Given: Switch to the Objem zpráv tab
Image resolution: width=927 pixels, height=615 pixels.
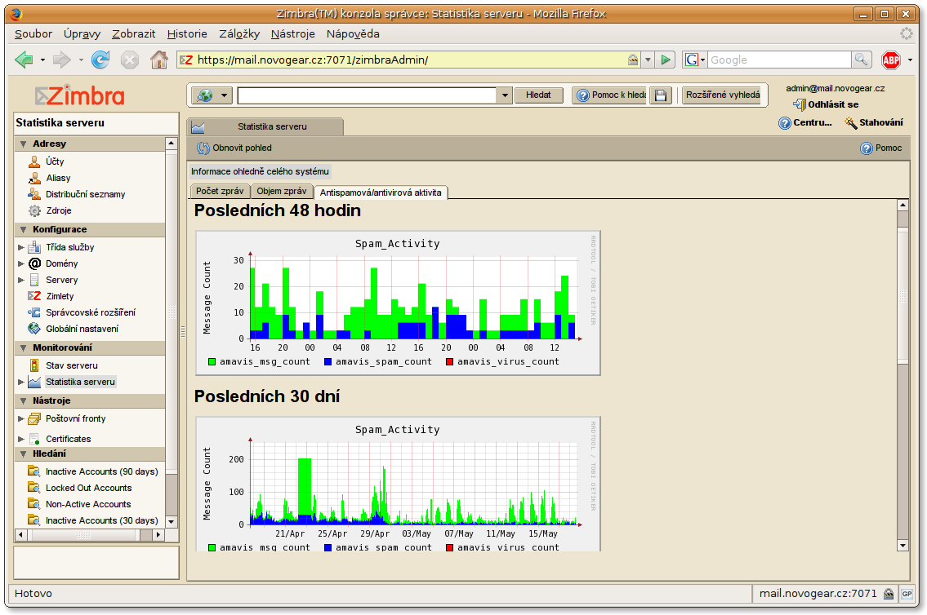Looking at the screenshot, I should [x=282, y=191].
